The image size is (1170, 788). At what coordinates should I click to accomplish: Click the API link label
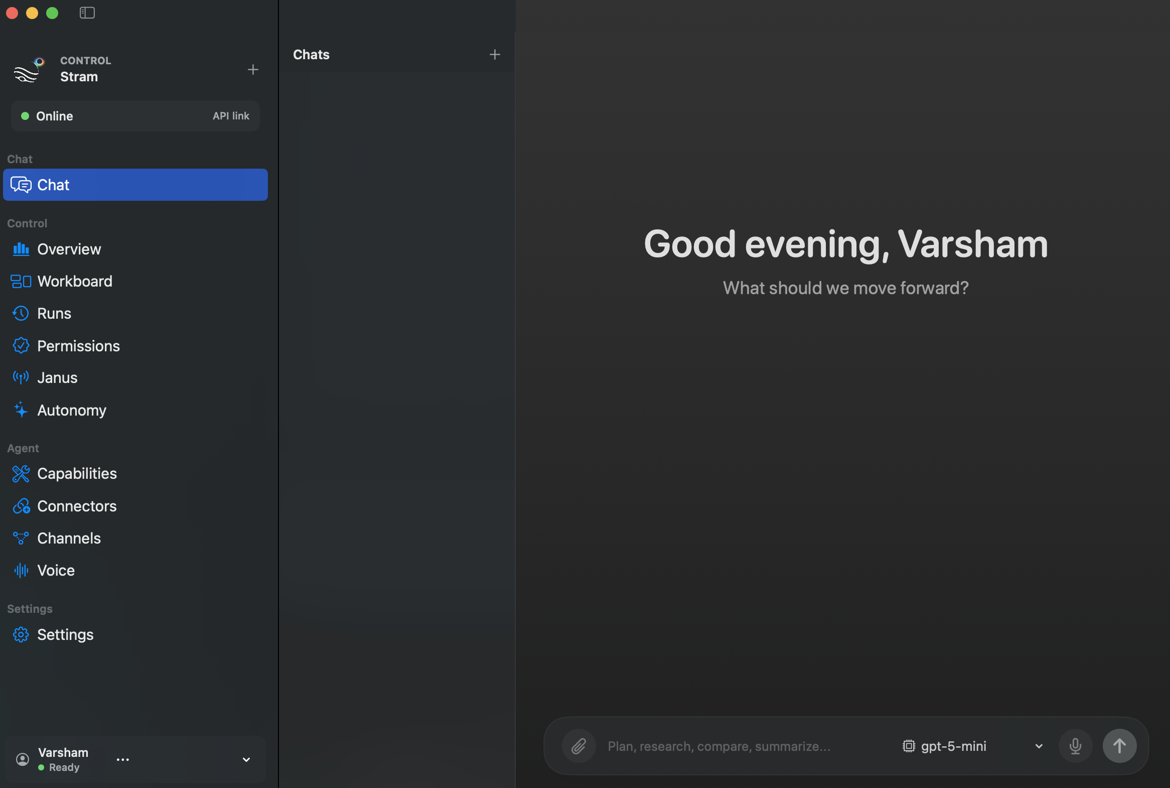231,116
